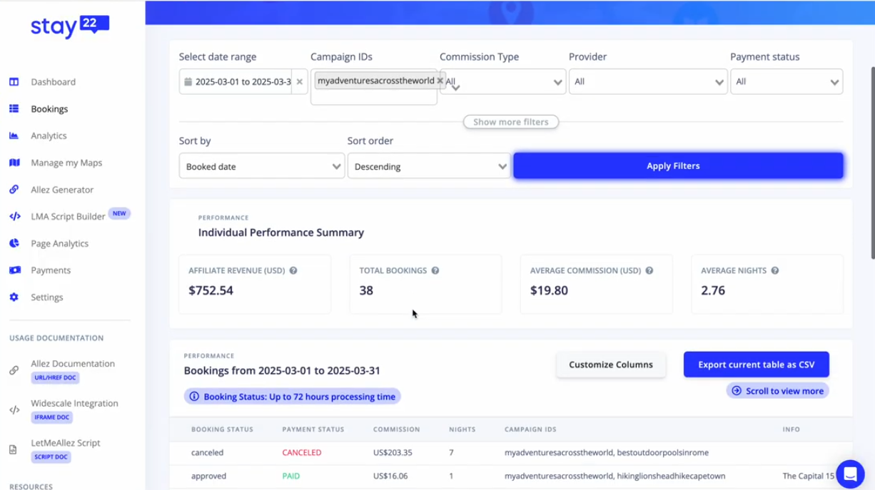This screenshot has height=490, width=875.
Task: Click the Info column header
Action: 791,429
